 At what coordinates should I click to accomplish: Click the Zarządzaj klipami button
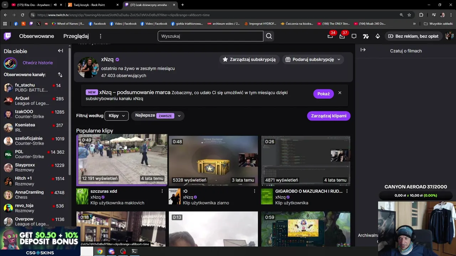tap(328, 116)
